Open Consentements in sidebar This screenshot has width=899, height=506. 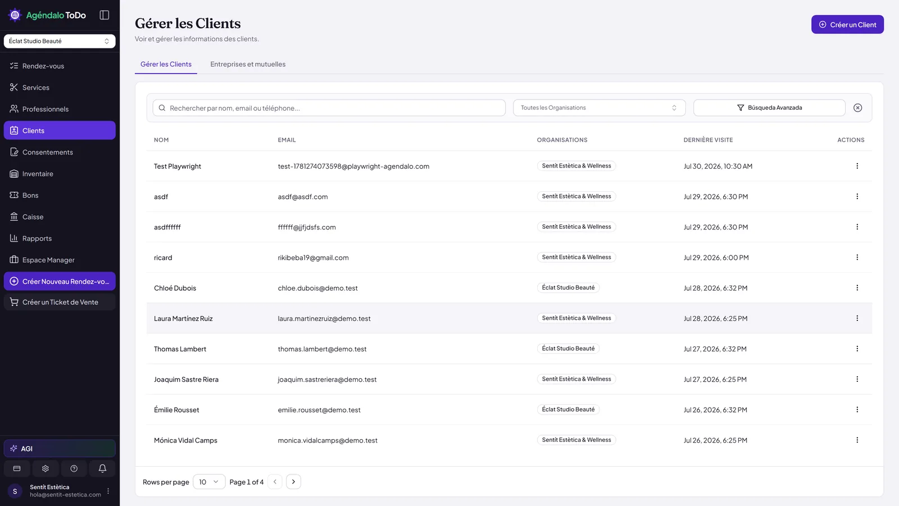[60, 152]
